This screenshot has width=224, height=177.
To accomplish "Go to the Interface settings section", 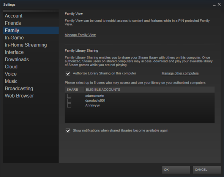I will pyautogui.click(x=14, y=52).
